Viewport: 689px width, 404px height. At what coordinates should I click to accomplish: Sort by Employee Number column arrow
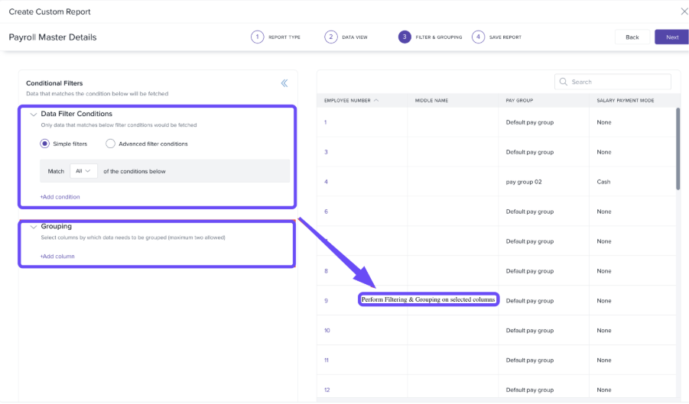click(376, 100)
